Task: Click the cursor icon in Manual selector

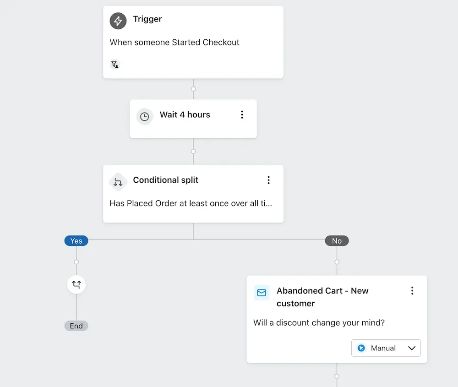Action: coord(361,348)
